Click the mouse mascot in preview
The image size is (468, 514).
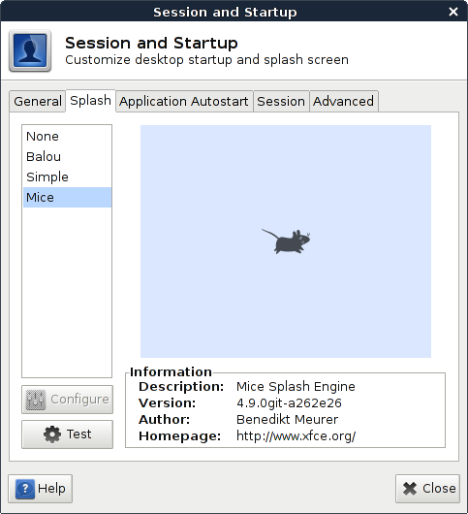286,241
